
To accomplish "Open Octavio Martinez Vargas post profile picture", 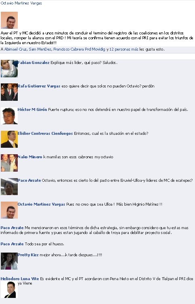I will tap(9, 20).
